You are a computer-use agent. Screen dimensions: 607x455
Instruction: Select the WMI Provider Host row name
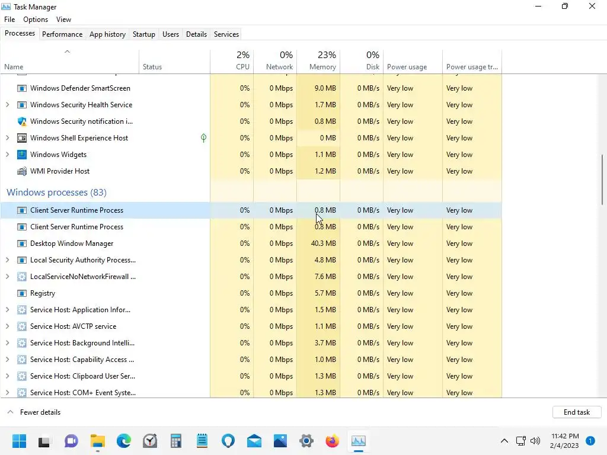[x=60, y=171]
